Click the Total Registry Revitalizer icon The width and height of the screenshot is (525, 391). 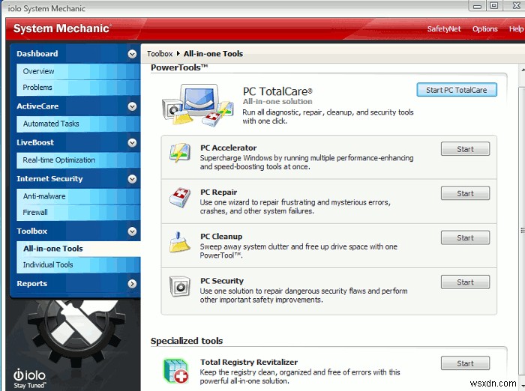(175, 371)
